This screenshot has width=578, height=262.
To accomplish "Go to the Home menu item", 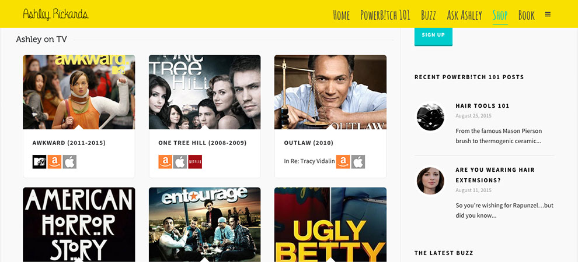I will pyautogui.click(x=342, y=15).
